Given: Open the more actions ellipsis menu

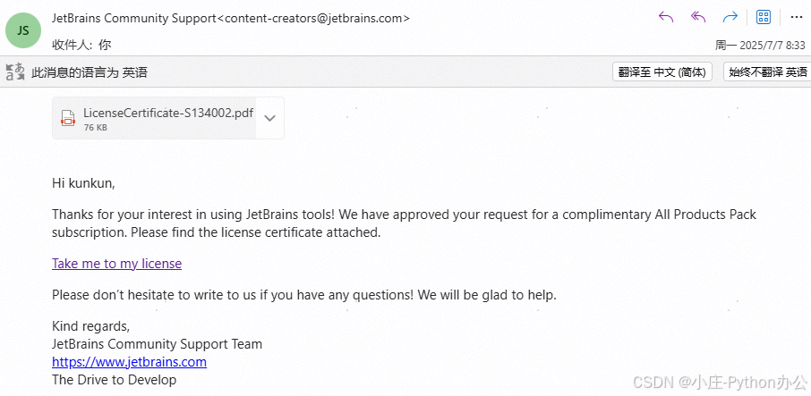Looking at the screenshot, I should point(796,18).
